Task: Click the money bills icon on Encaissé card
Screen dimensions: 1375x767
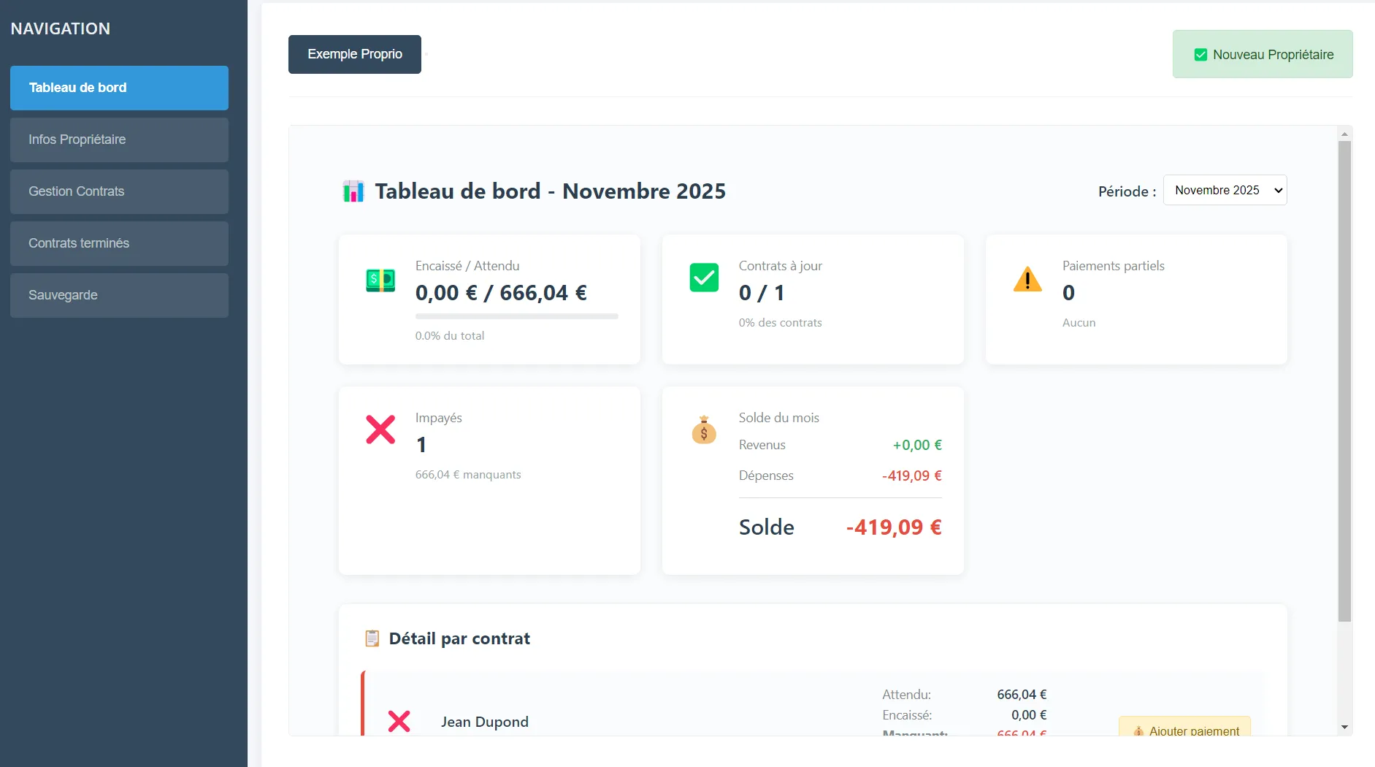Action: pos(380,281)
